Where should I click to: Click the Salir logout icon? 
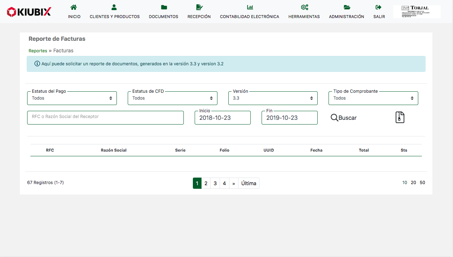[x=379, y=7]
